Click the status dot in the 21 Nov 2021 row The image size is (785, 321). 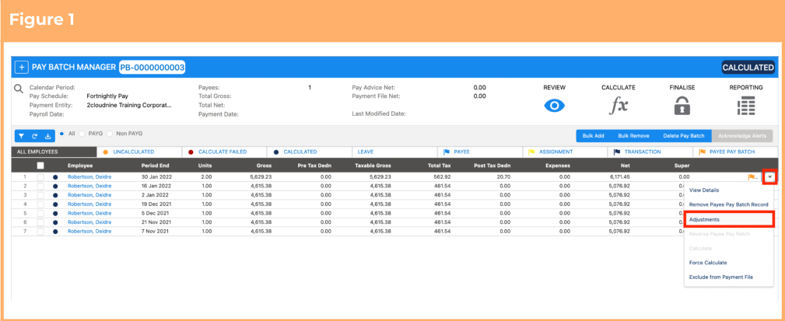55,222
